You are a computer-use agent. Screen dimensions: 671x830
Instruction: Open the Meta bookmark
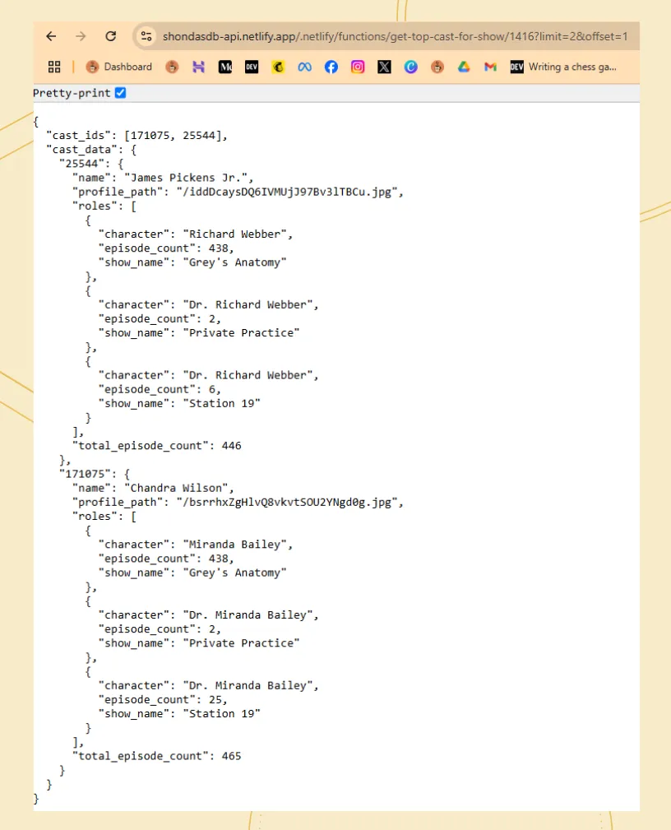(x=304, y=67)
